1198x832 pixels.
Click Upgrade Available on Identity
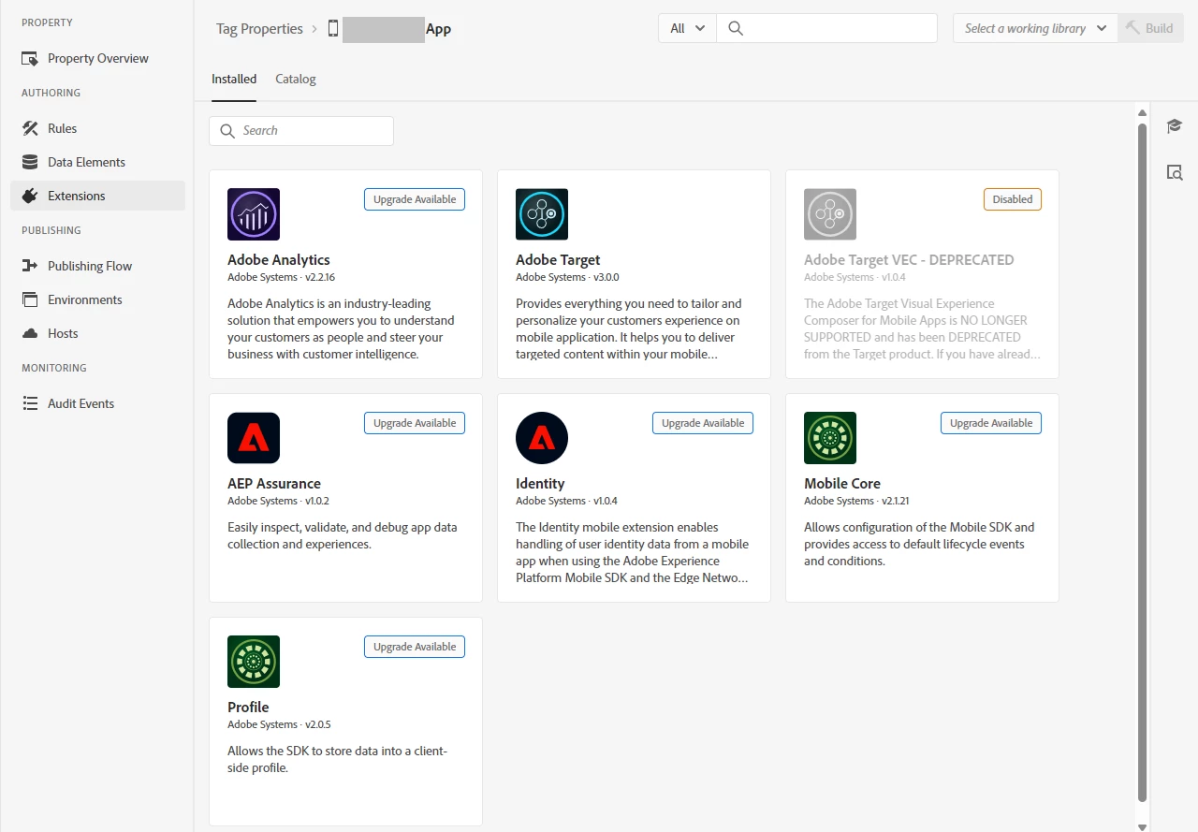703,423
